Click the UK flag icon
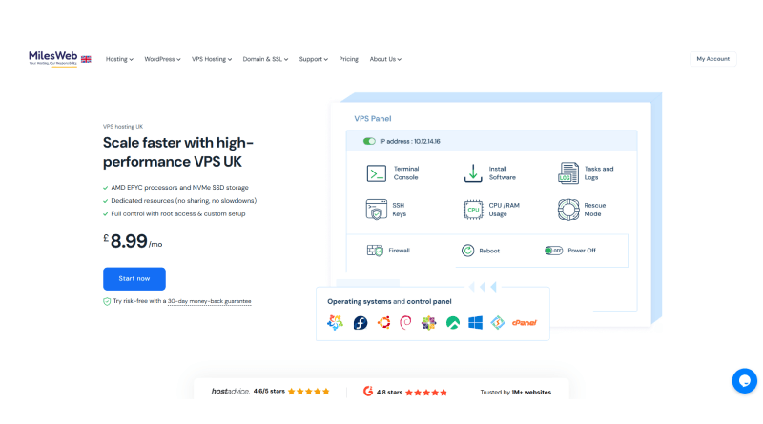Image resolution: width=763 pixels, height=424 pixels. [x=86, y=59]
